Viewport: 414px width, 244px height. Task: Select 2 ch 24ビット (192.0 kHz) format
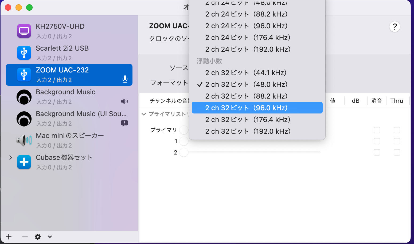257,49
